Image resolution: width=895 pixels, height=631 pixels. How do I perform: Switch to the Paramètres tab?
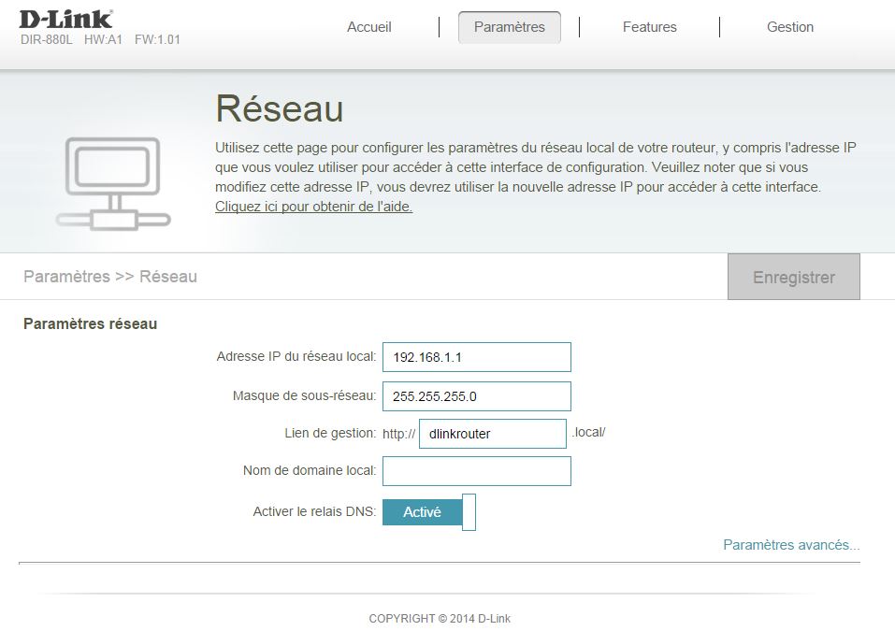pos(509,27)
